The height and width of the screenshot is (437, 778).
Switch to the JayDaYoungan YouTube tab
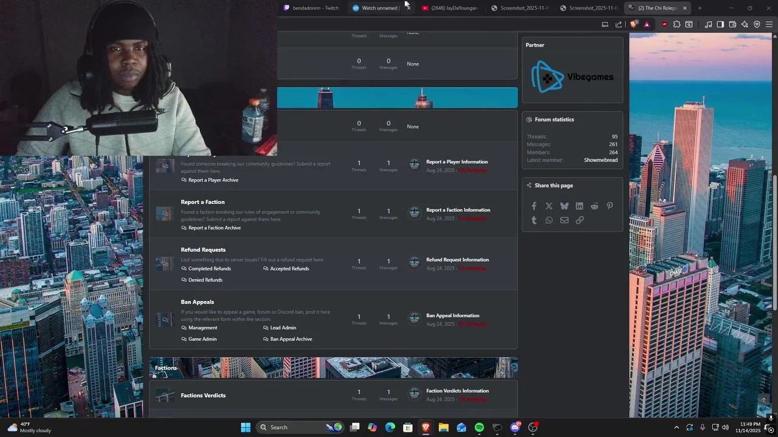(450, 8)
